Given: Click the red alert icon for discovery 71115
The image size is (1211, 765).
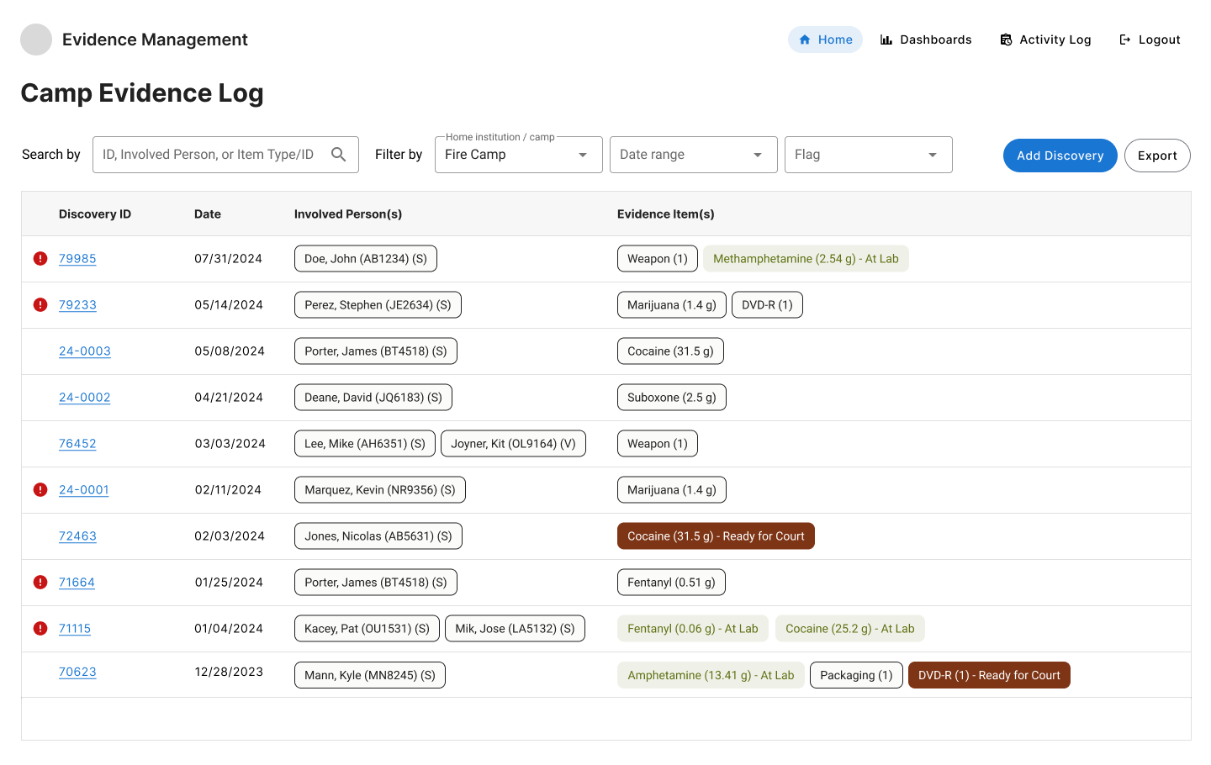Looking at the screenshot, I should click(40, 628).
